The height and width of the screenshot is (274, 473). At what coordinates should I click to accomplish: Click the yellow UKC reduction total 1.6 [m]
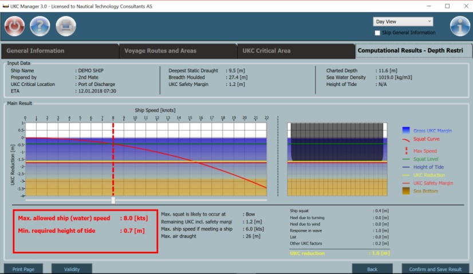pos(380,253)
